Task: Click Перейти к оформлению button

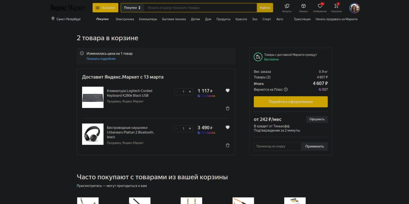Action: [291, 102]
